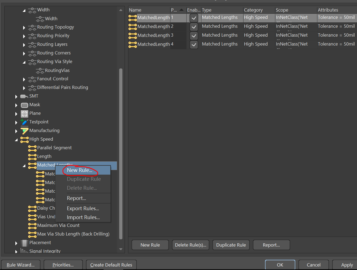
Task: Click the Report... button below table
Action: (272, 245)
